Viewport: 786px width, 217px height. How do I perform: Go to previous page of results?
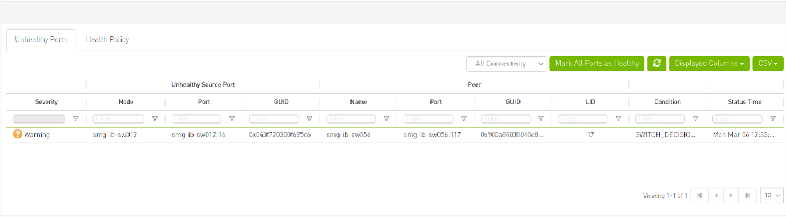[716, 195]
